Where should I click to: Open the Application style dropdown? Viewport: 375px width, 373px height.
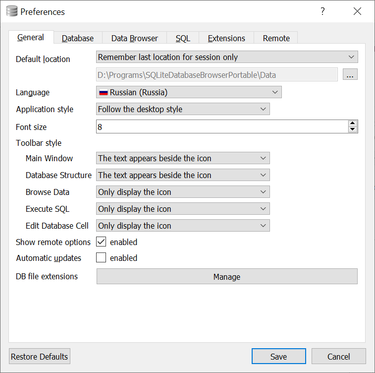(183, 109)
